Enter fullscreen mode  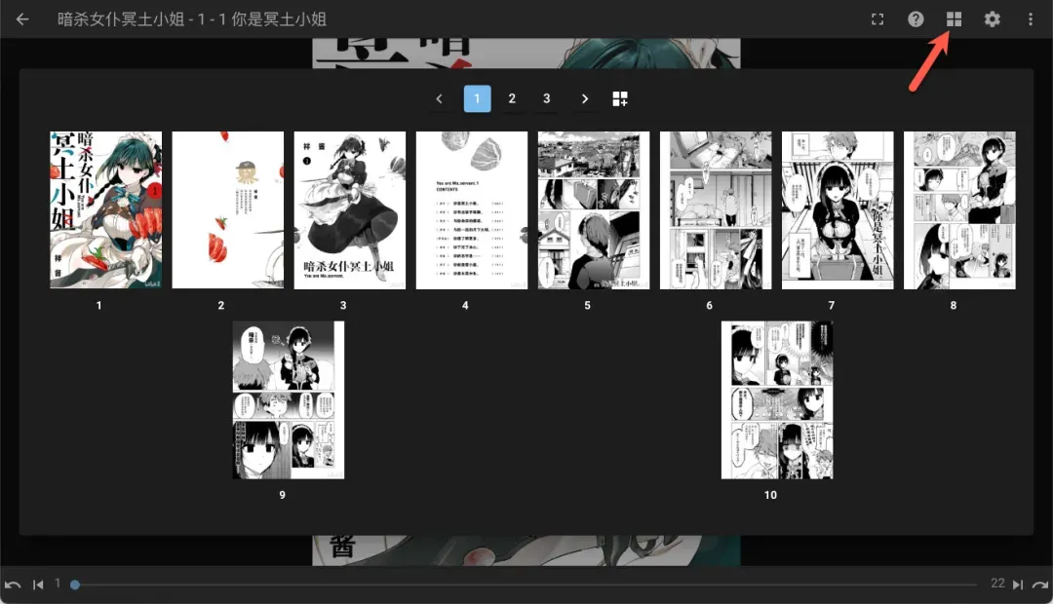click(877, 19)
